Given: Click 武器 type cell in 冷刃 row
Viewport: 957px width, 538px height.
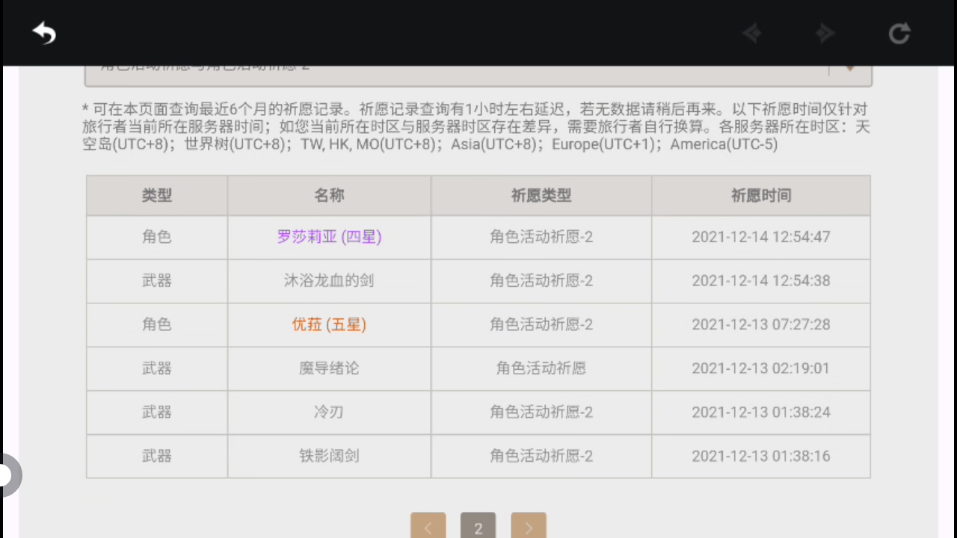Looking at the screenshot, I should [157, 412].
